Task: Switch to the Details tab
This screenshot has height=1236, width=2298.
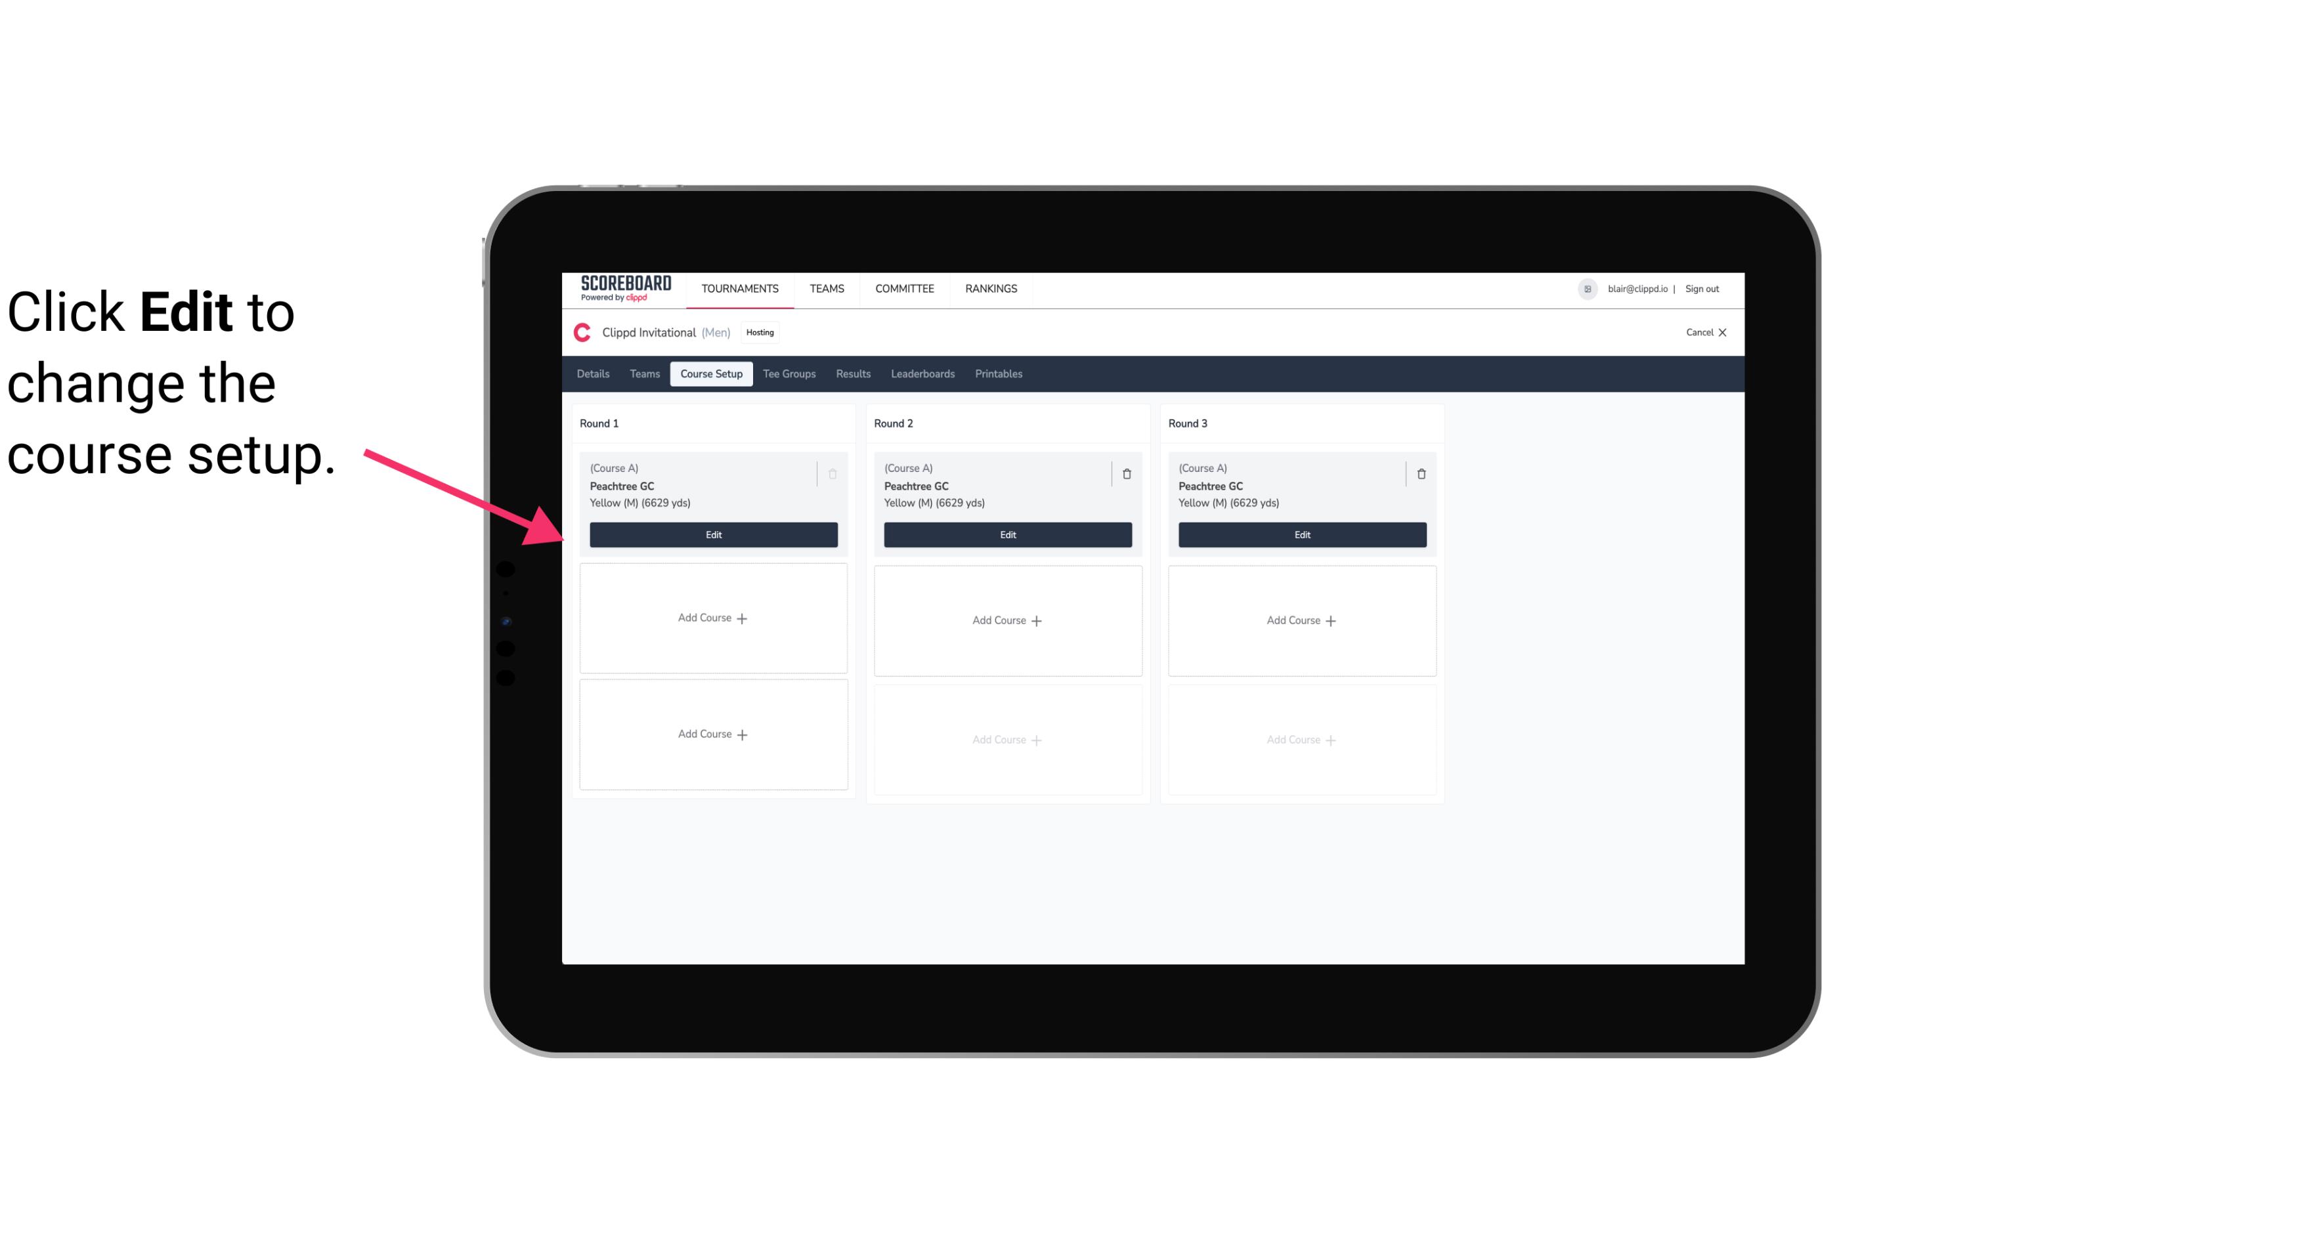Action: click(x=595, y=374)
